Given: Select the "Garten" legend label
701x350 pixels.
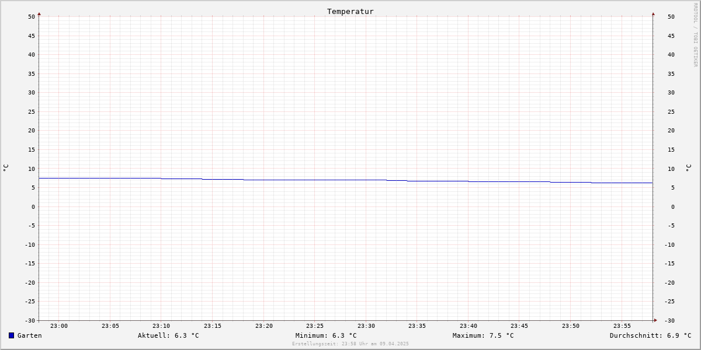Looking at the screenshot, I should coord(30,335).
